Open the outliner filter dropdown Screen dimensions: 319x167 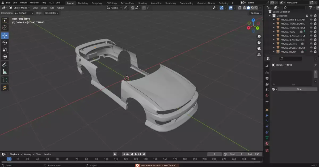coord(312,8)
